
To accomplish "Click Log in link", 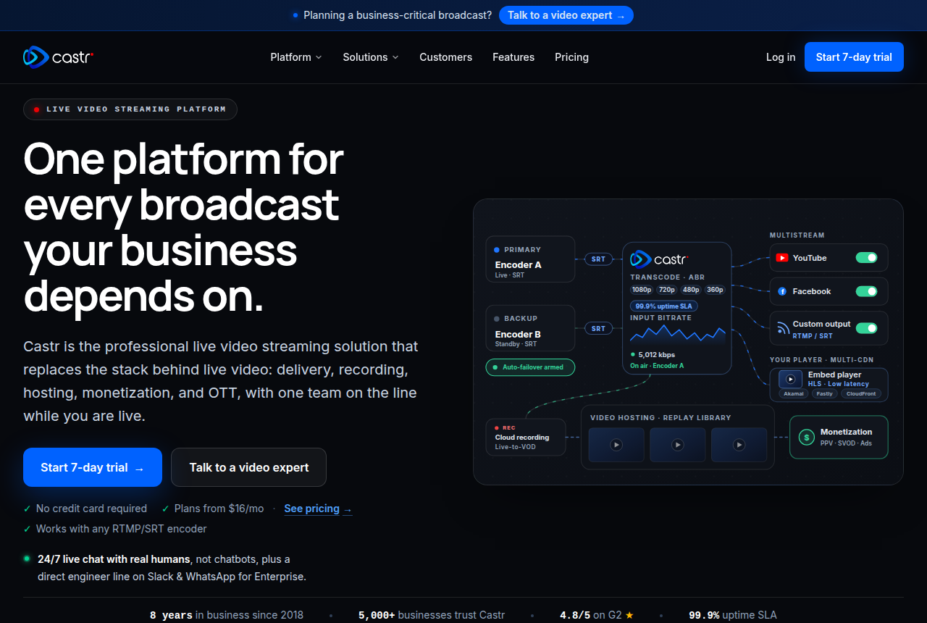I will (x=781, y=57).
